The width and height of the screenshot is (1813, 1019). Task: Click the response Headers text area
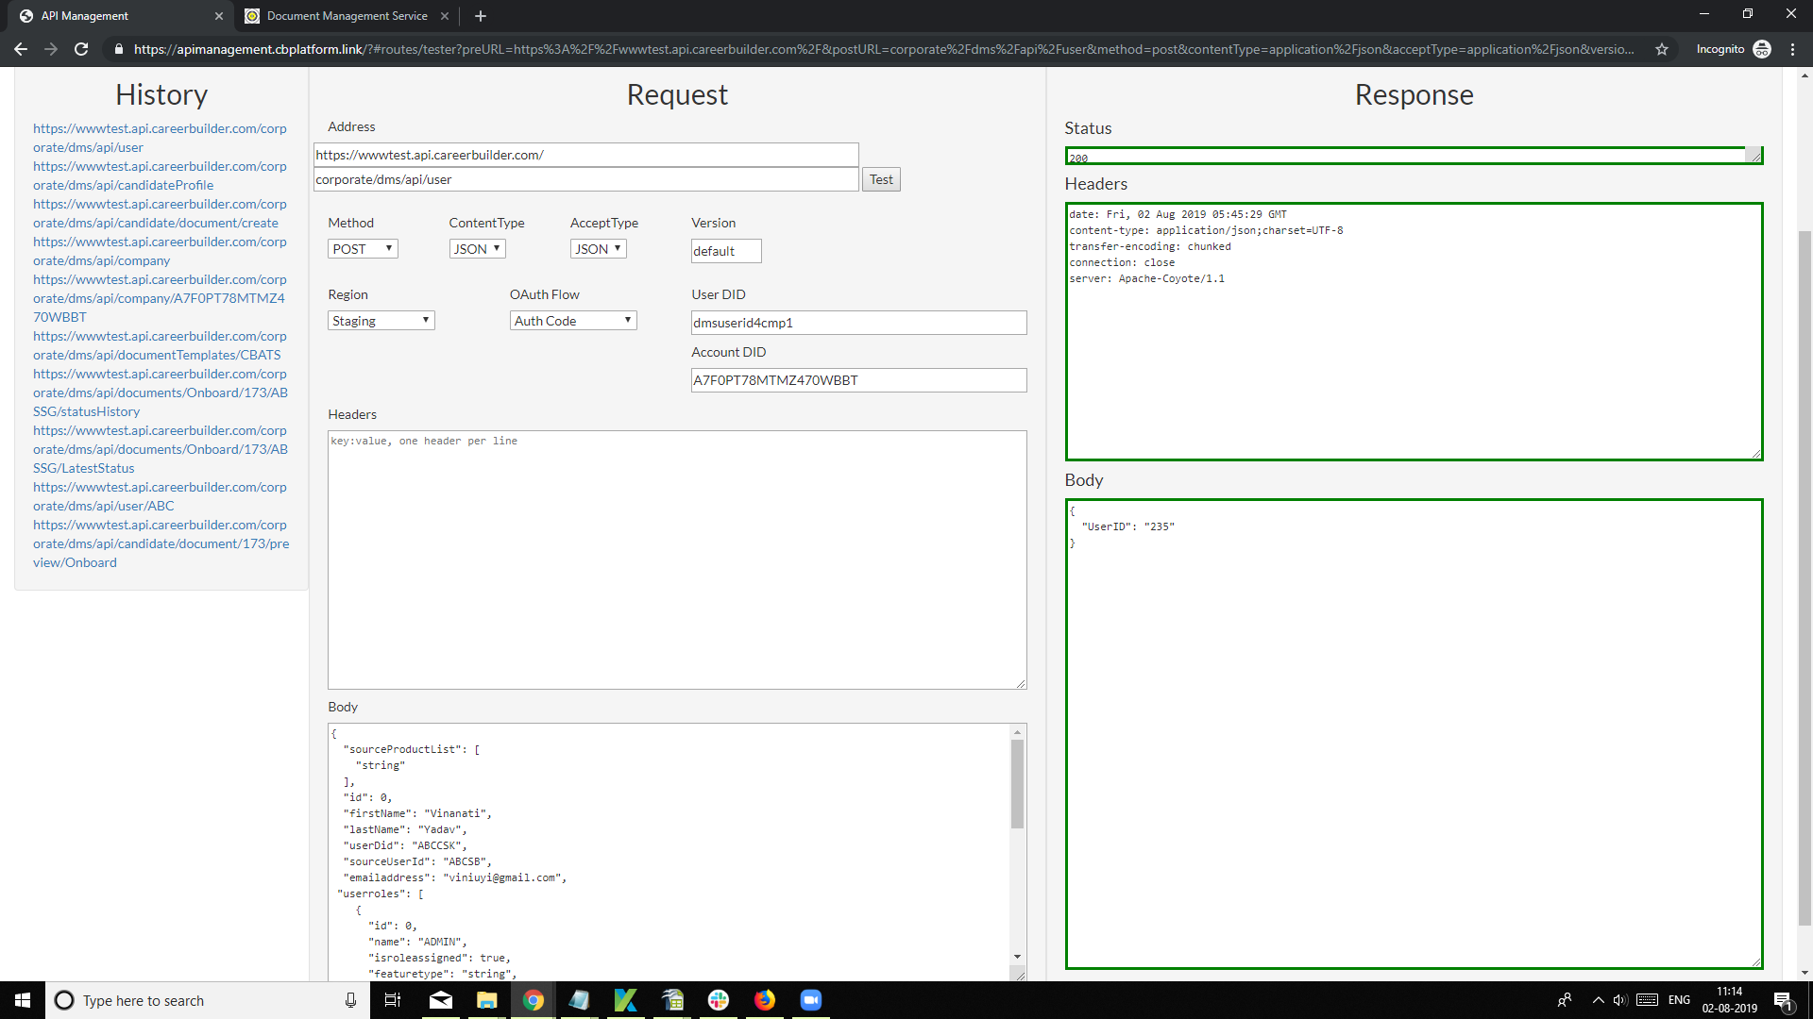(x=1414, y=332)
